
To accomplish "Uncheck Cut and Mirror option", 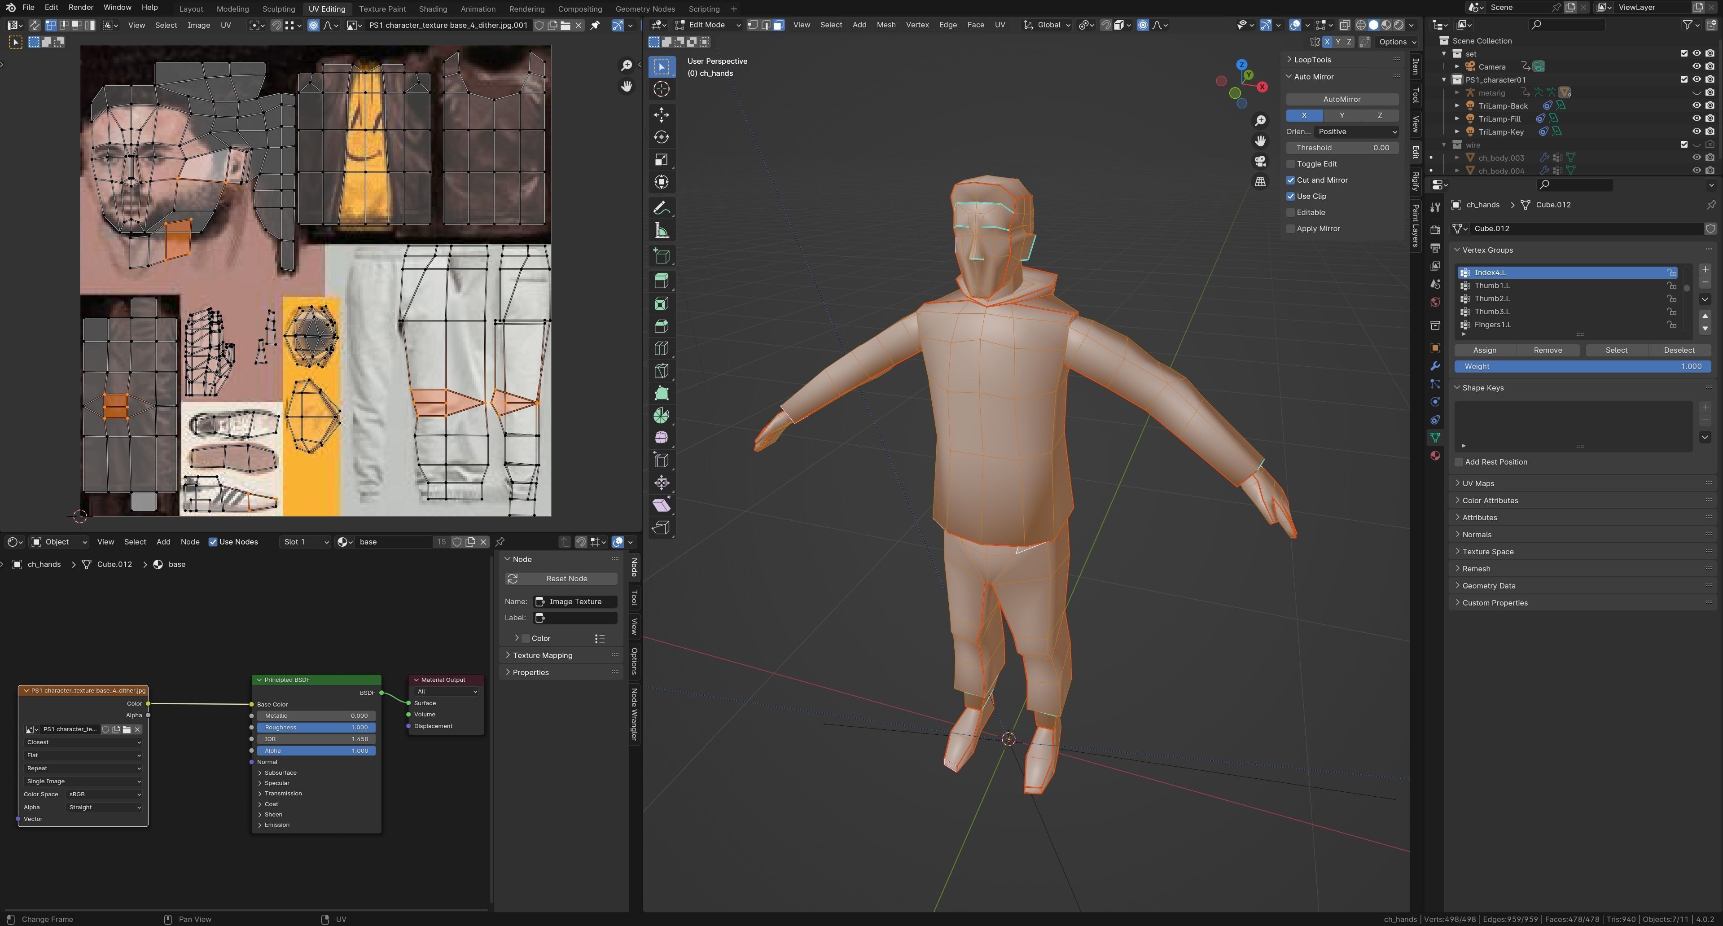I will click(1291, 180).
